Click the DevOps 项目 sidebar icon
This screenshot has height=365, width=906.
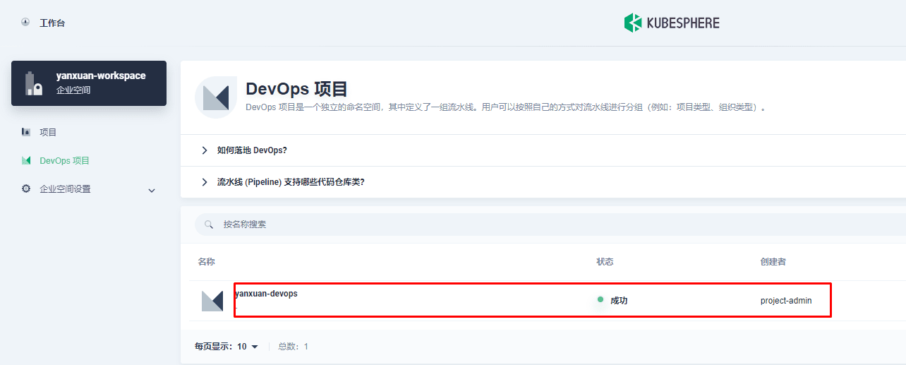26,160
